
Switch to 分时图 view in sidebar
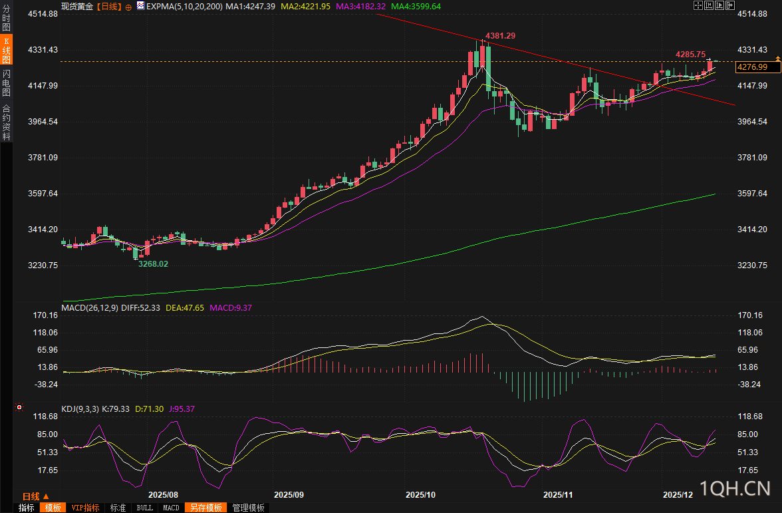pyautogui.click(x=6, y=19)
